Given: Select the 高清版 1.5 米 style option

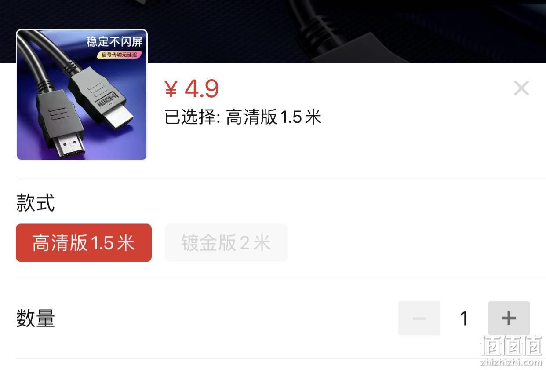Looking at the screenshot, I should pos(84,243).
